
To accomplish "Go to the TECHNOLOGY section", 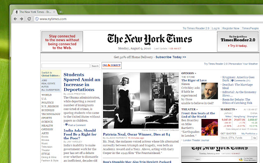I will tap(51, 114).
